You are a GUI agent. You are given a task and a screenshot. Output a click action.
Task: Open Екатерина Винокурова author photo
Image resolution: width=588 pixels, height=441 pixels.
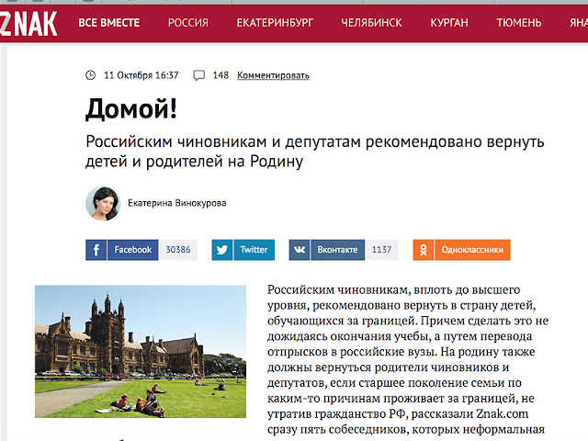[103, 203]
